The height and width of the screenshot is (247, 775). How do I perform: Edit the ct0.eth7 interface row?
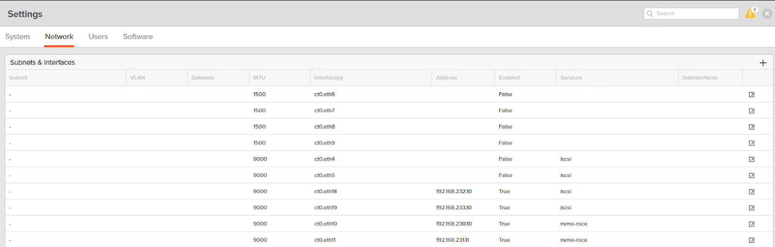tap(752, 111)
